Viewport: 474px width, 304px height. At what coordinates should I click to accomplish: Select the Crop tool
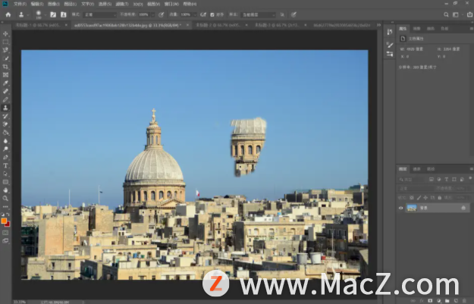5,67
